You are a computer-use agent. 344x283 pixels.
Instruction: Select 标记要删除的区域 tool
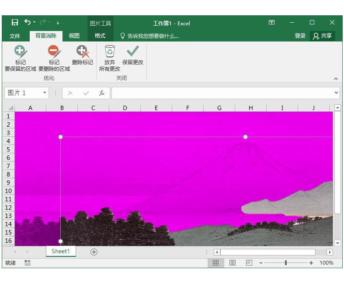coord(54,59)
